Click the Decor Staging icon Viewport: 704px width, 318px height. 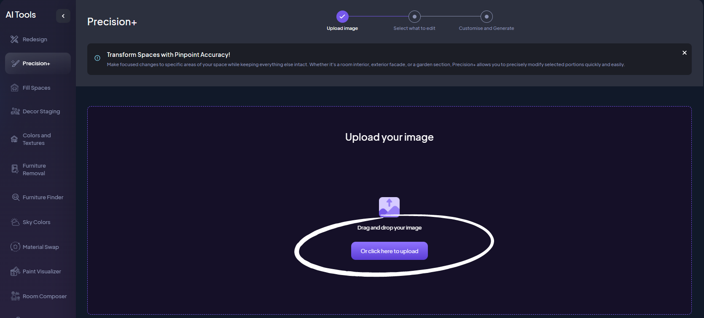click(15, 111)
